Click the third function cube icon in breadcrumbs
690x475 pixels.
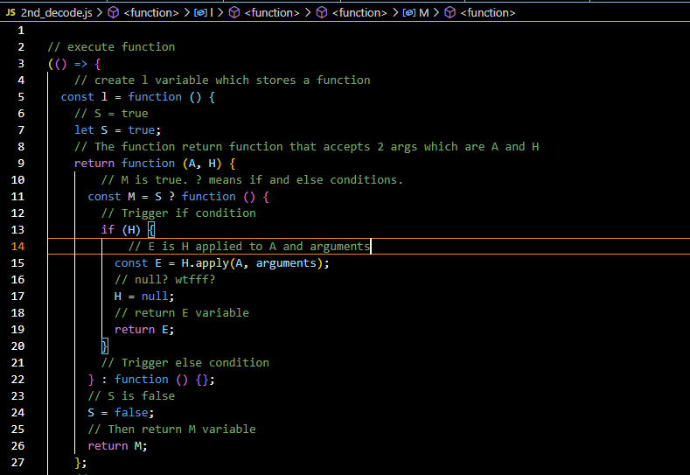pos(321,12)
